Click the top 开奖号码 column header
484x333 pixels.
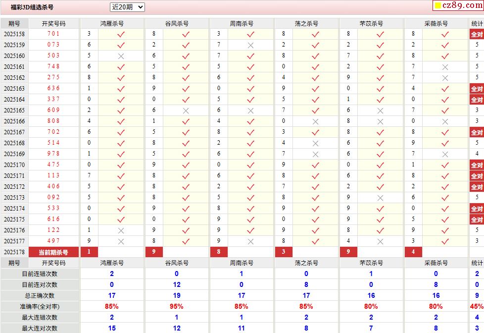[x=54, y=23]
